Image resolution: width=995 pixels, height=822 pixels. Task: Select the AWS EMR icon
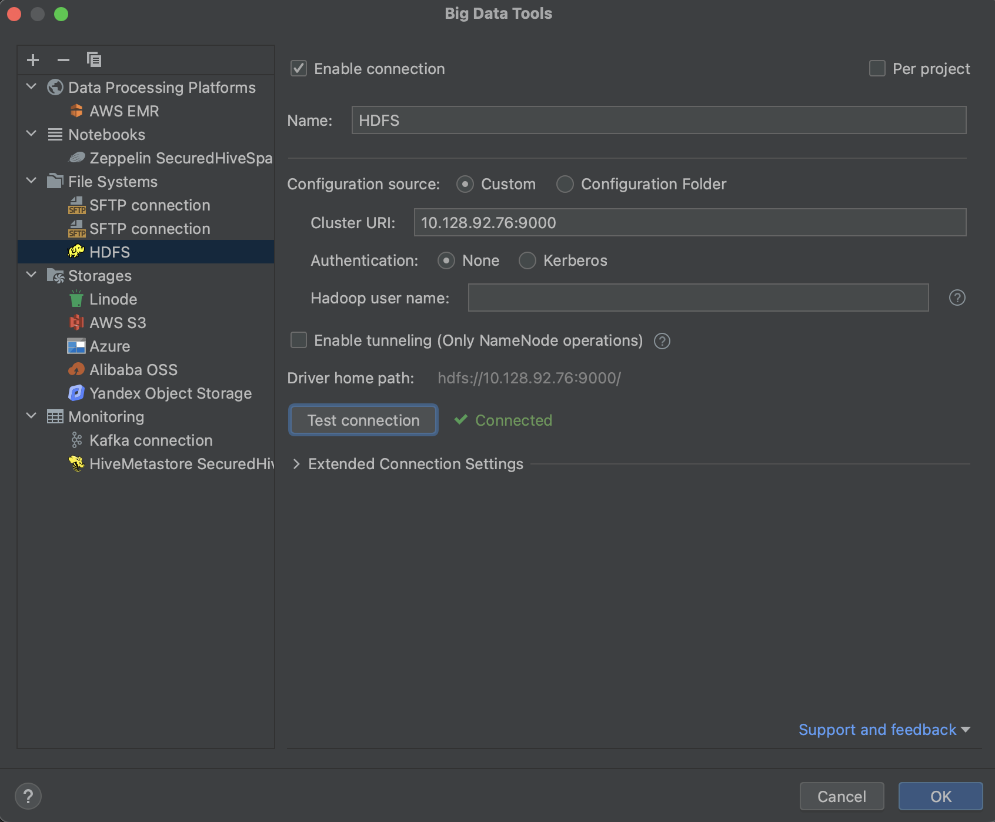[x=77, y=111]
